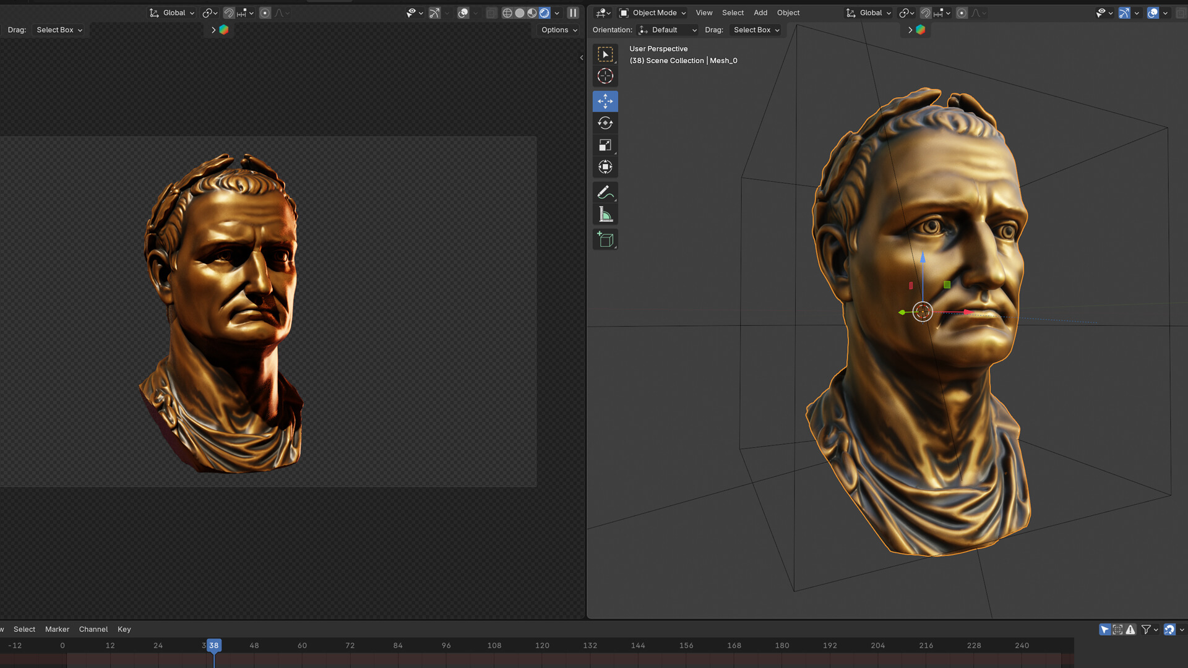The height and width of the screenshot is (668, 1188).
Task: Open the timeline filter funnel dropdown
Action: point(1150,629)
